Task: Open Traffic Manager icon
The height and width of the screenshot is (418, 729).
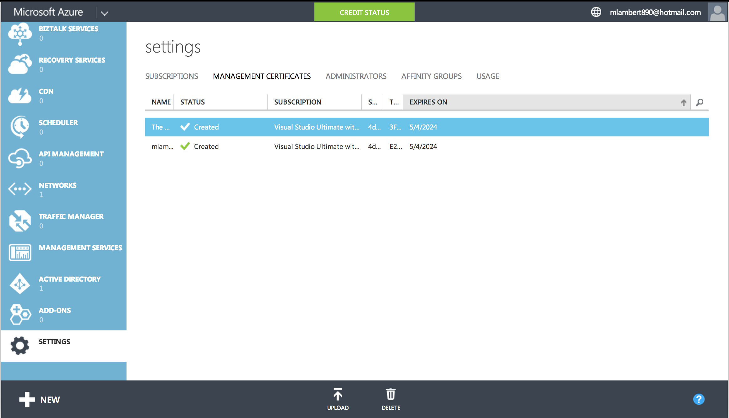Action: tap(20, 221)
